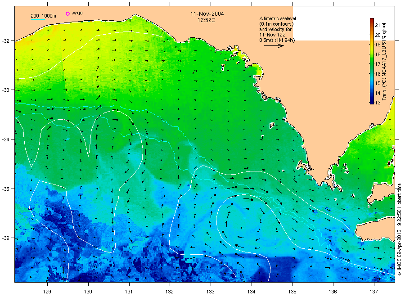Click the 'Argo' legend label
405x297 pixels.
click(77, 13)
